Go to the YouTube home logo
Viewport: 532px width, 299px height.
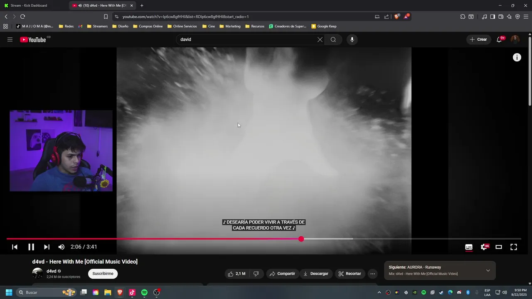33,39
